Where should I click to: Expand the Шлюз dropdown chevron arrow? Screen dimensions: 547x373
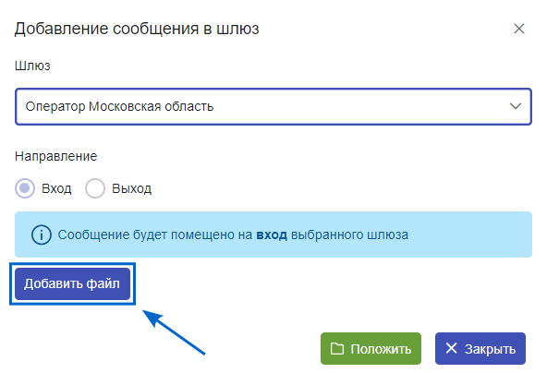[516, 106]
